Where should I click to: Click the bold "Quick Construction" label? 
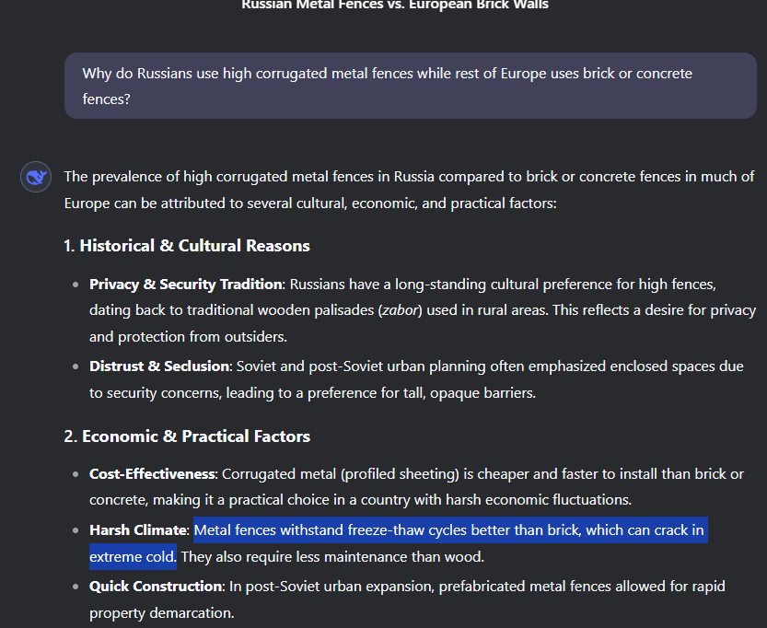tap(156, 587)
